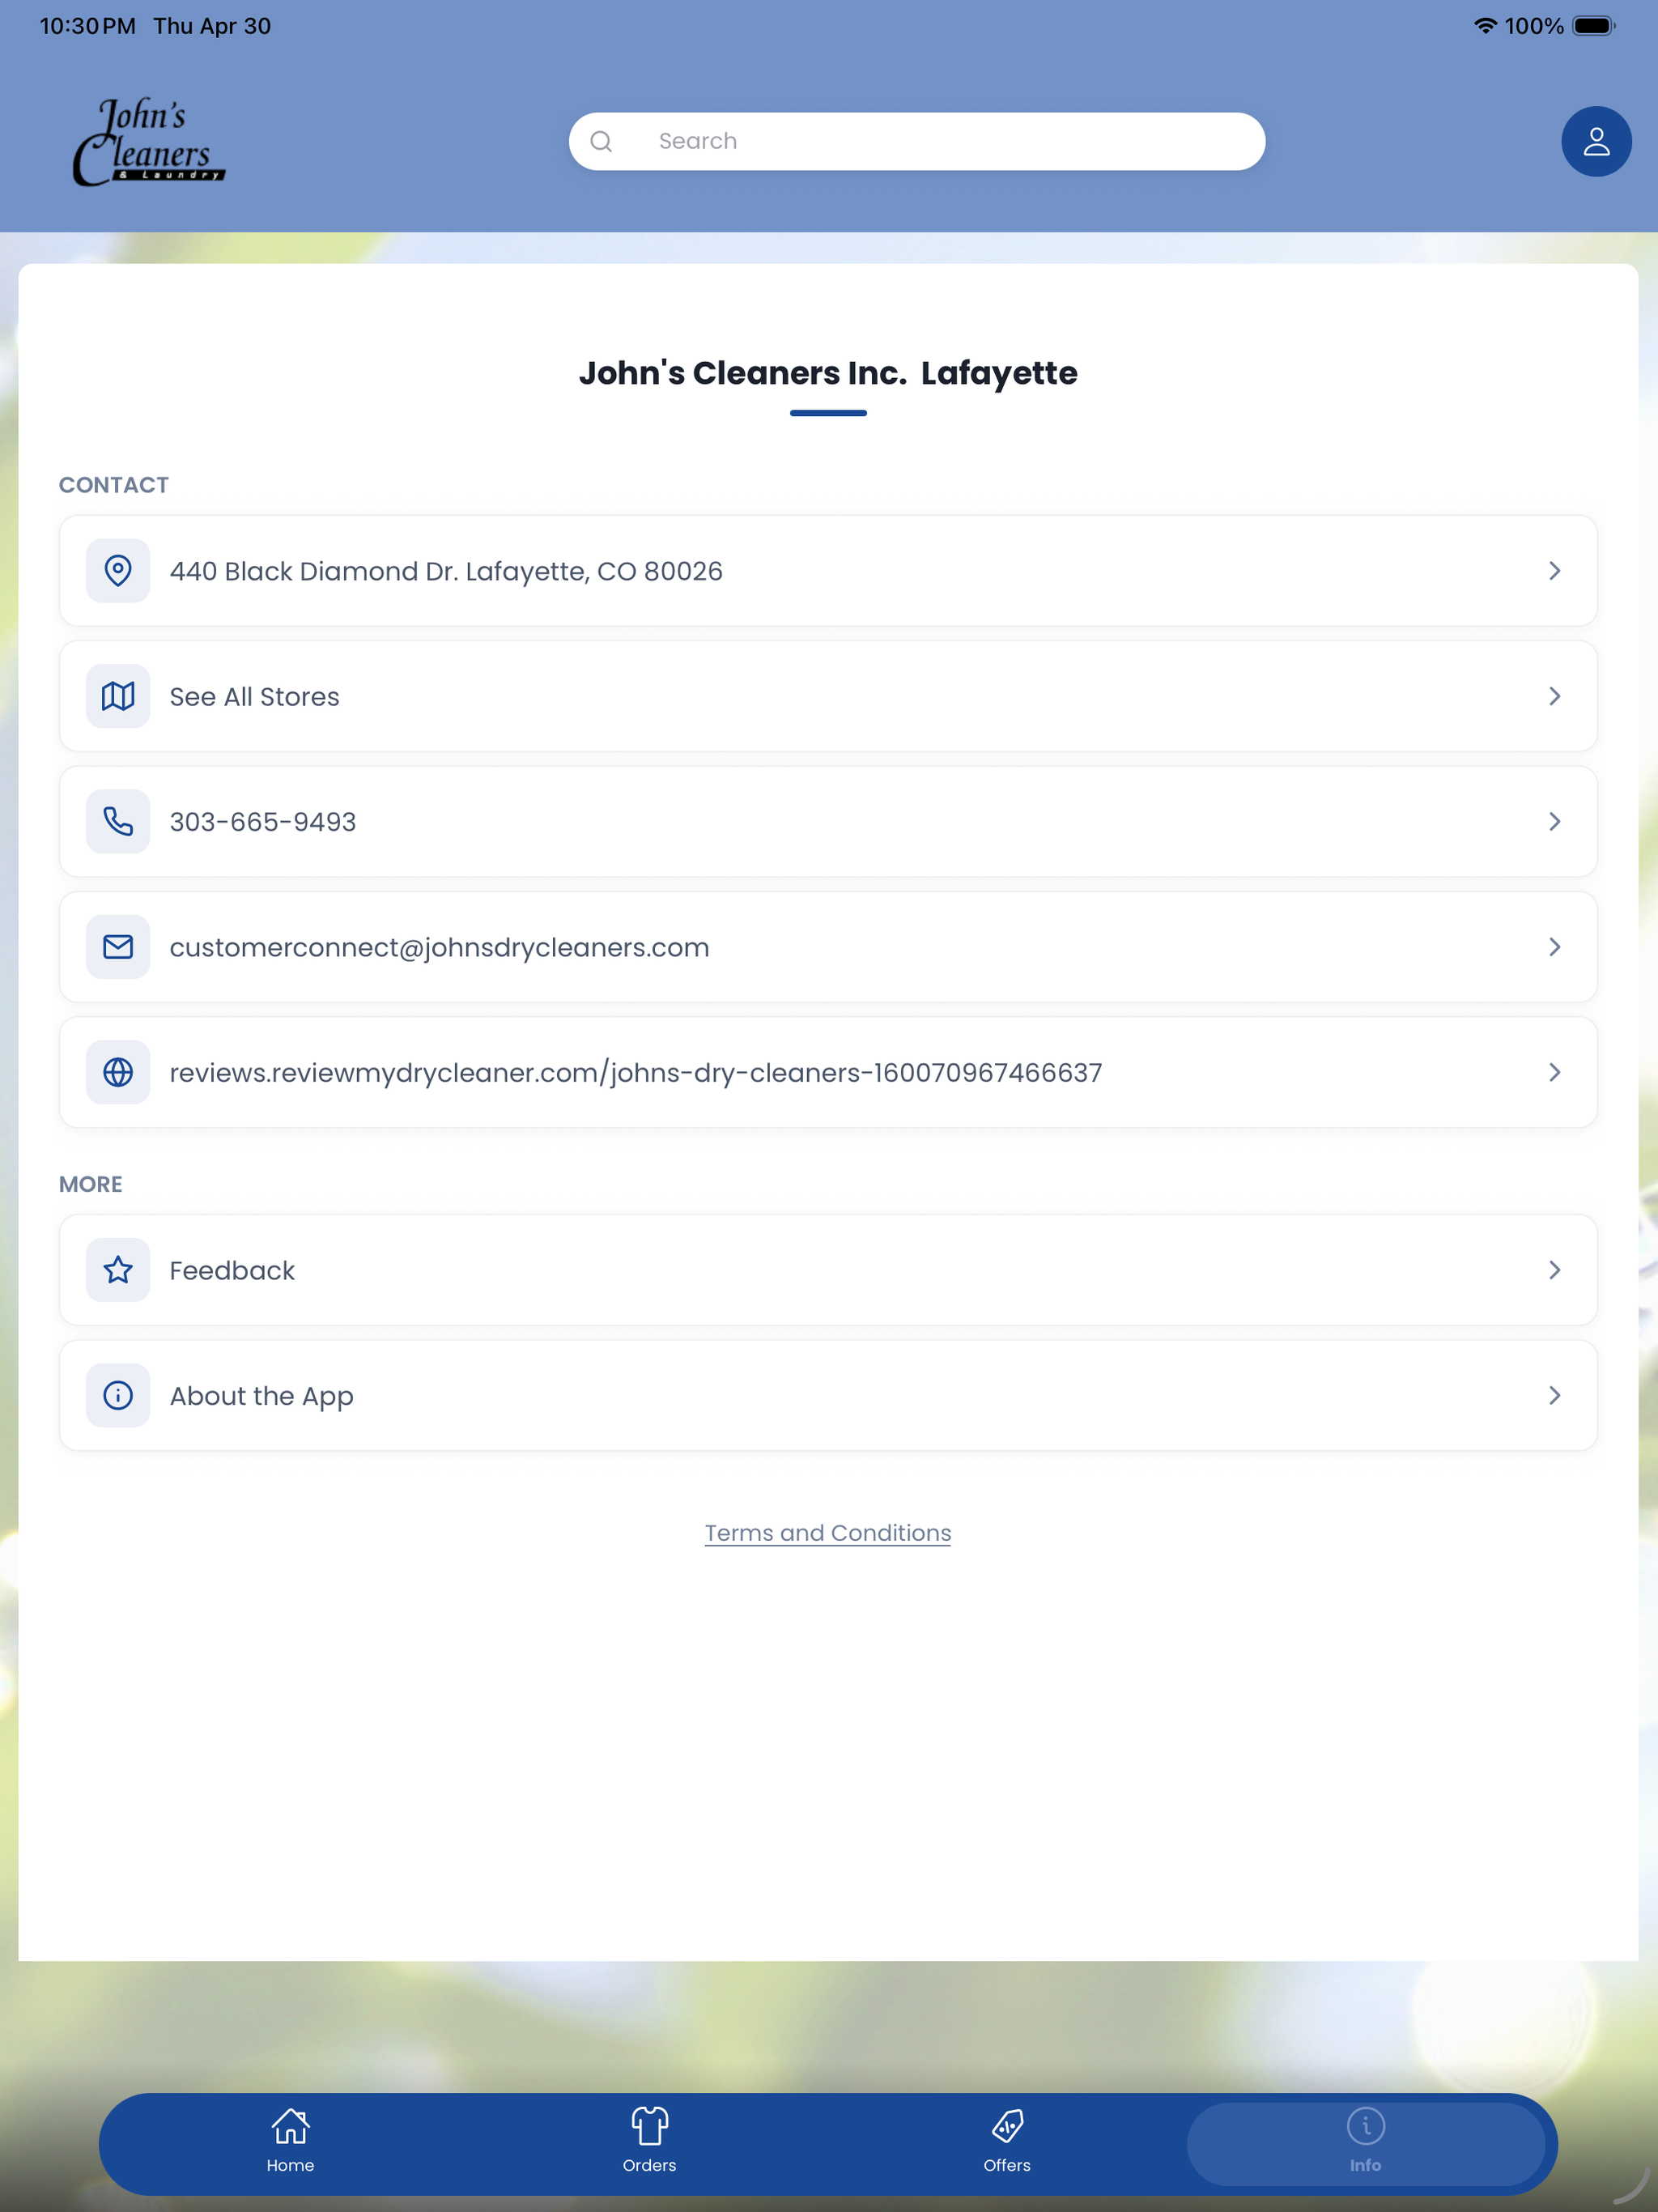The image size is (1658, 2212).
Task: Tap the location pin icon
Action: (x=118, y=571)
